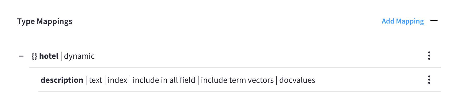Image resolution: width=458 pixels, height=109 pixels.
Task: Click the dynamic label on hotel
Action: click(79, 56)
